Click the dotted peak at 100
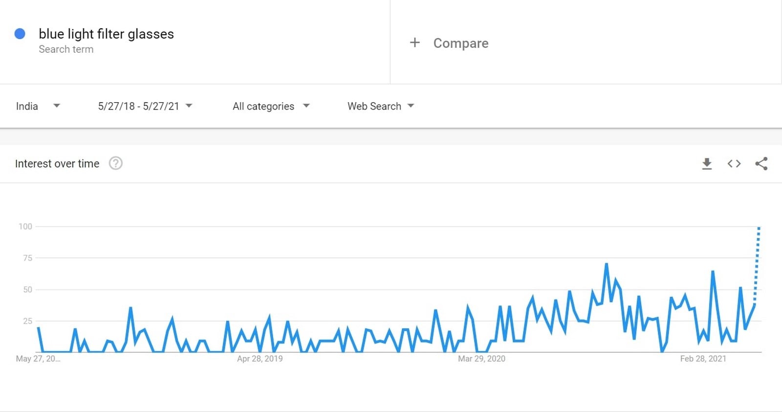 (x=759, y=228)
